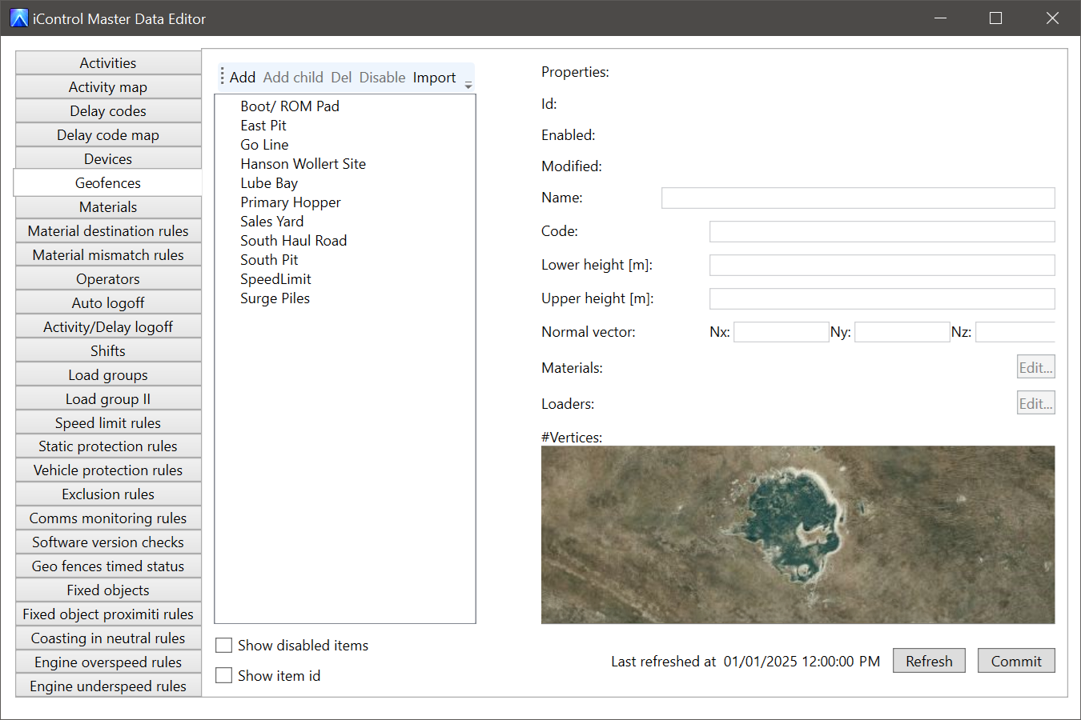
Task: Go to Software version checks
Action: tap(108, 542)
